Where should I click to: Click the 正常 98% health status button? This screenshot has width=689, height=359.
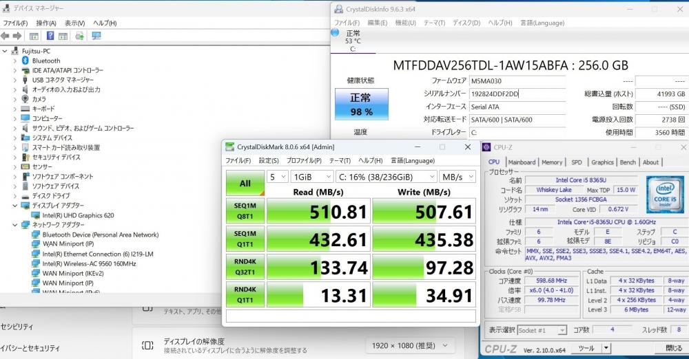coord(362,104)
